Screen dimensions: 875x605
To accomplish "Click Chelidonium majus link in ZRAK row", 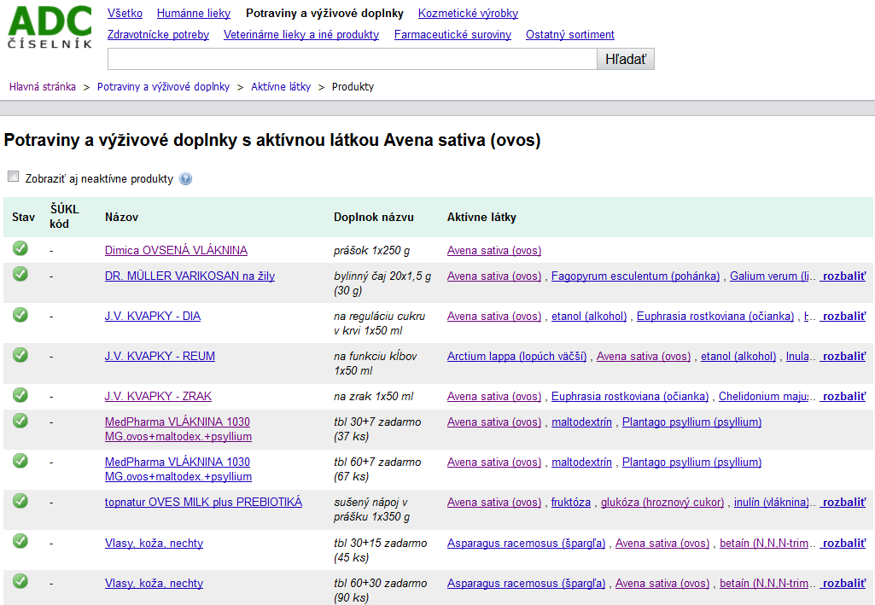I will click(763, 397).
